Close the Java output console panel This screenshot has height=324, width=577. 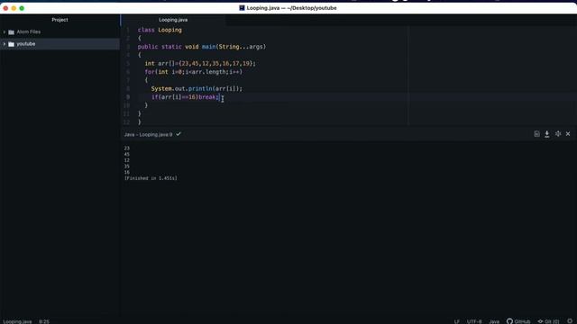coord(568,134)
